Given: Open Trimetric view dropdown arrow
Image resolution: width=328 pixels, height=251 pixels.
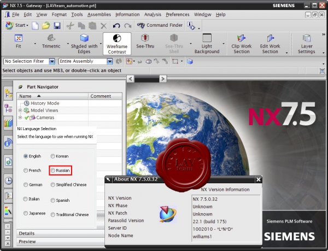Looking at the screenshot, I should [x=68, y=44].
